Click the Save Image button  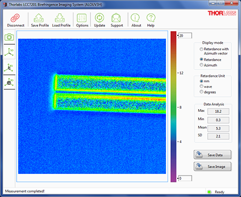213,166
